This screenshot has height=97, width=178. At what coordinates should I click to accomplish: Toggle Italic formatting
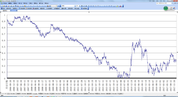pyautogui.click(x=84, y=6)
